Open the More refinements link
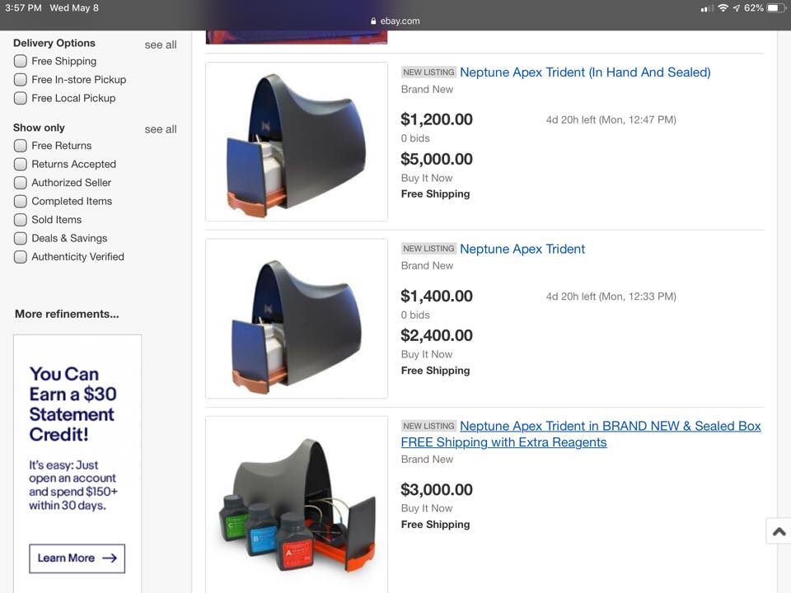This screenshot has height=593, width=791. click(67, 314)
